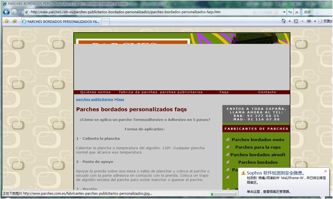The image size is (333, 199).
Task: Click the Contacto navigation menu item
Action: [267, 92]
